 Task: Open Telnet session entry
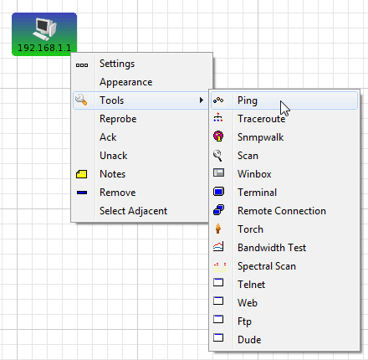coord(284,285)
